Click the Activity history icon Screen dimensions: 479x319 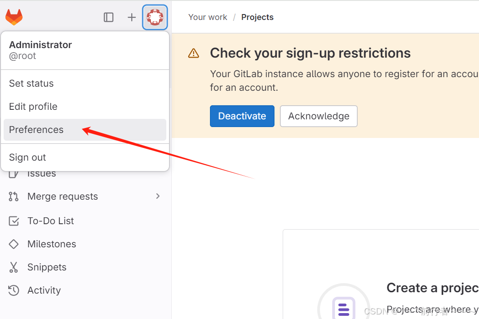pos(14,290)
